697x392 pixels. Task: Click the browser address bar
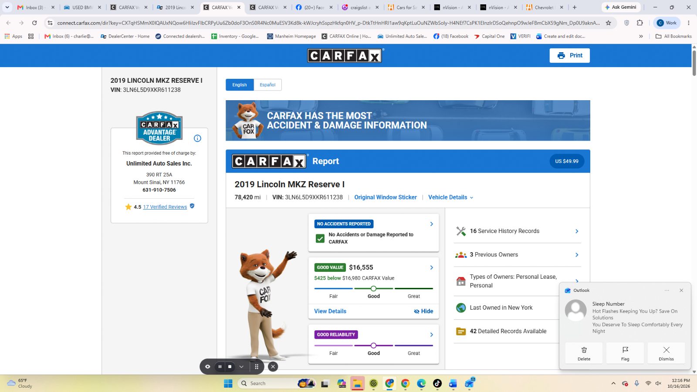coord(328,23)
